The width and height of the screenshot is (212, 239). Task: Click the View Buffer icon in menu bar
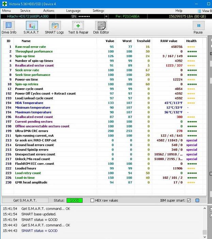(x=199, y=11)
